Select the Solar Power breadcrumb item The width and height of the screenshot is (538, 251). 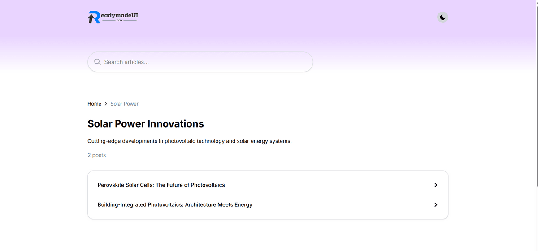[124, 104]
